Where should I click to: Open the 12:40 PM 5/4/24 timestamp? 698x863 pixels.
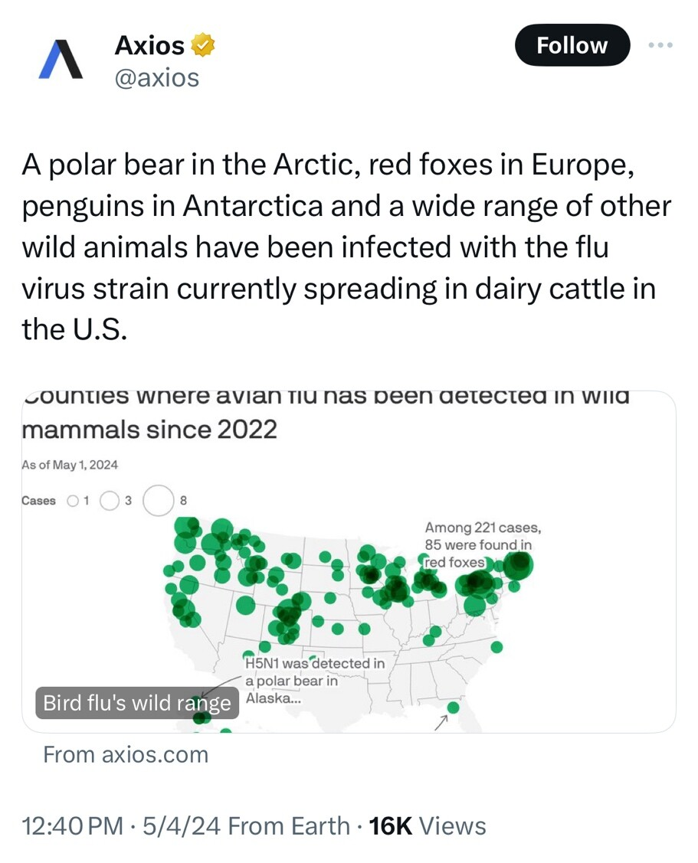pyautogui.click(x=122, y=826)
